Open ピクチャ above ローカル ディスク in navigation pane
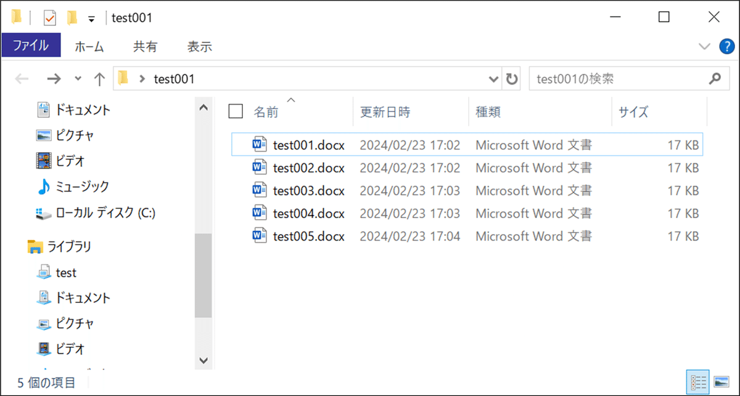The width and height of the screenshot is (740, 396). click(x=75, y=135)
